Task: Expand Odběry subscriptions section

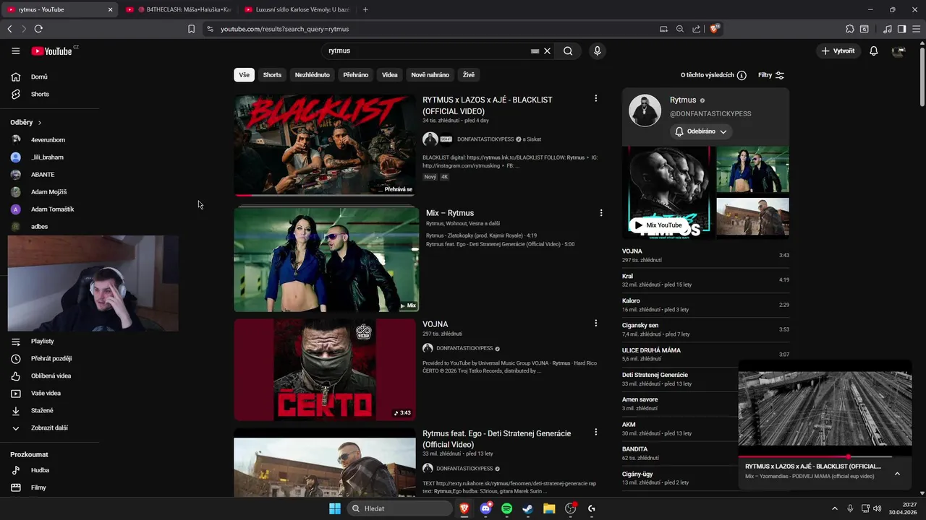Action: (26, 123)
